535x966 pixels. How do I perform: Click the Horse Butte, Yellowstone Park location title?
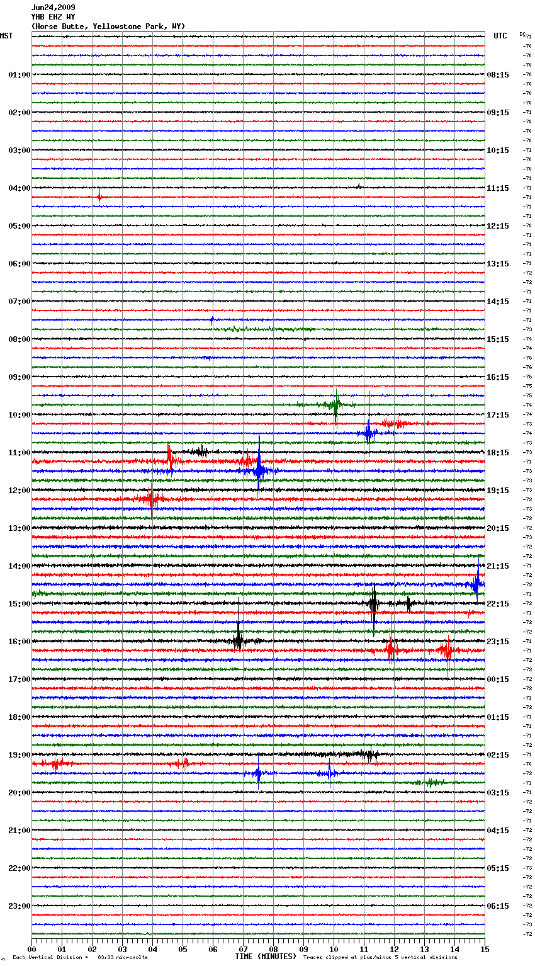108,26
